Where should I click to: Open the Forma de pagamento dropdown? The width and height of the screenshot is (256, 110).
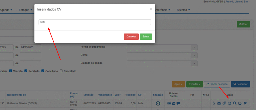pyautogui.click(x=194, y=47)
